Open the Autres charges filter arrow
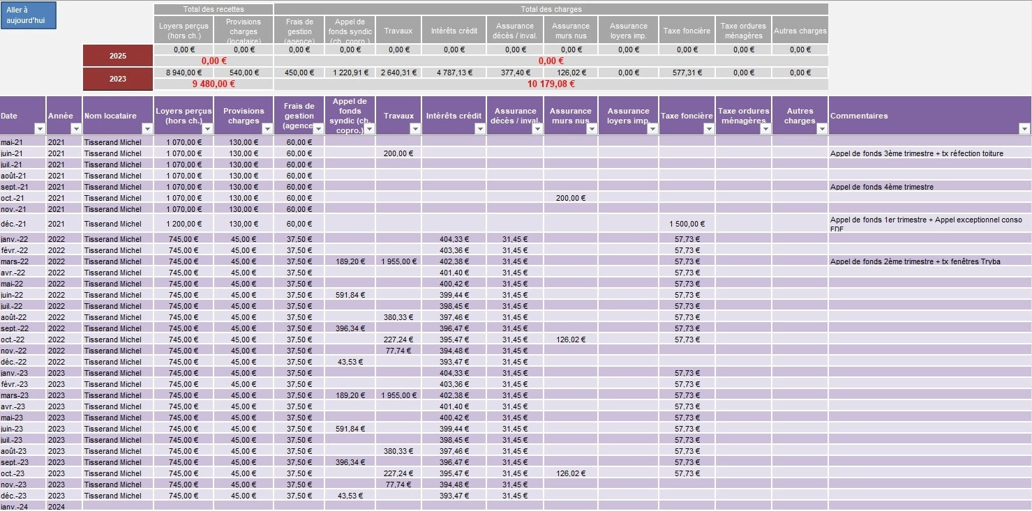Screen dimensions: 1032x511 pos(822,129)
